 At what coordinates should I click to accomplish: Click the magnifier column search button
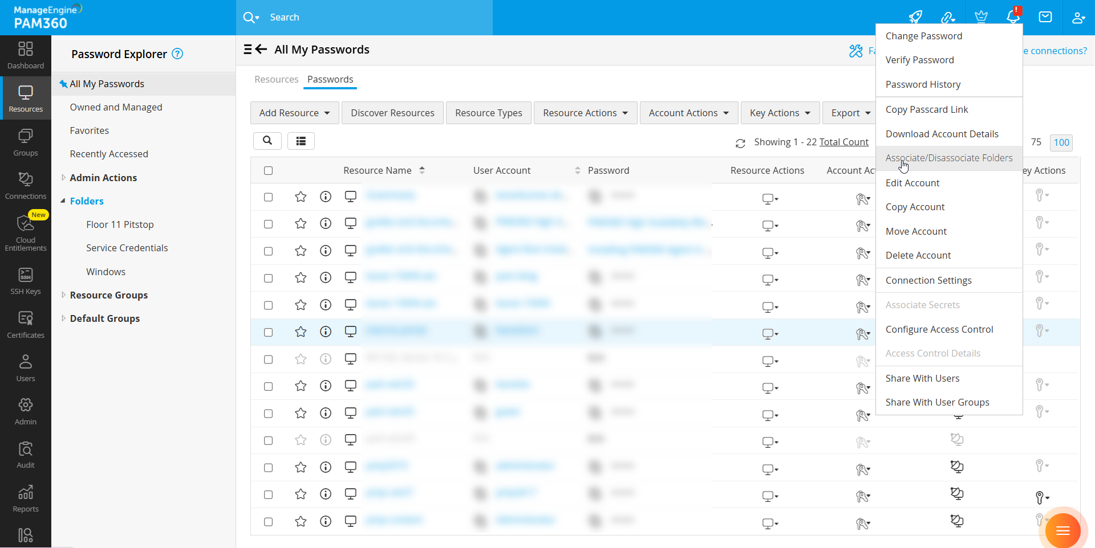click(267, 141)
